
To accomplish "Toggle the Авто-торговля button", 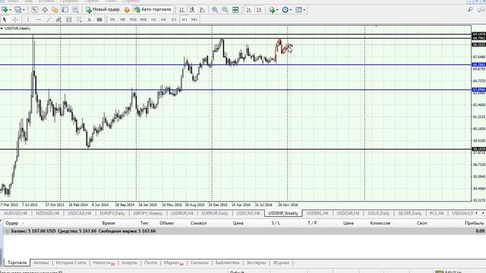I will click(153, 10).
